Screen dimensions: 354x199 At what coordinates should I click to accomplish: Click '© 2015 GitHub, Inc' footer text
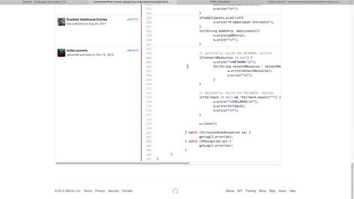pos(67,191)
